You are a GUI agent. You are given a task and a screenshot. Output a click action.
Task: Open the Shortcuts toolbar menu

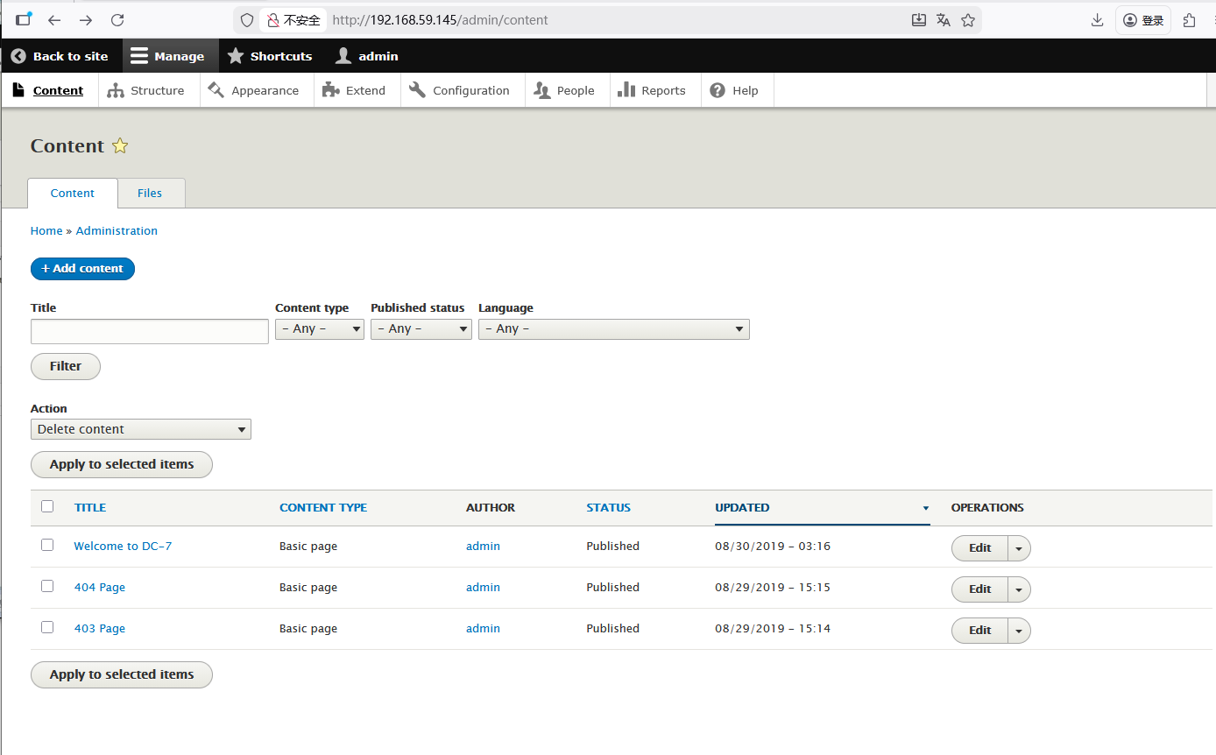tap(270, 56)
